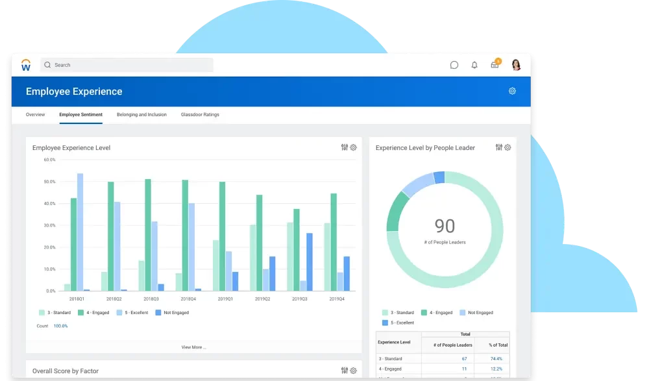
Task: Open gear settings on Experience Level by People Leader
Action: pos(507,147)
